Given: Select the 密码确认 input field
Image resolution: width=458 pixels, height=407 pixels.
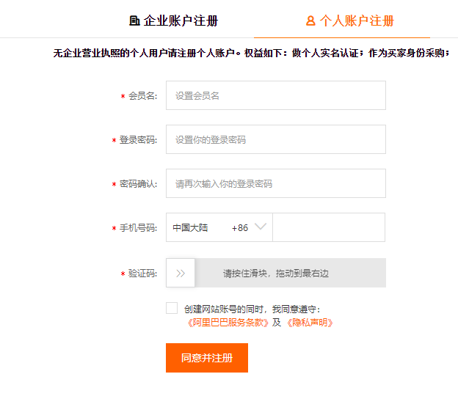Looking at the screenshot, I should [275, 183].
